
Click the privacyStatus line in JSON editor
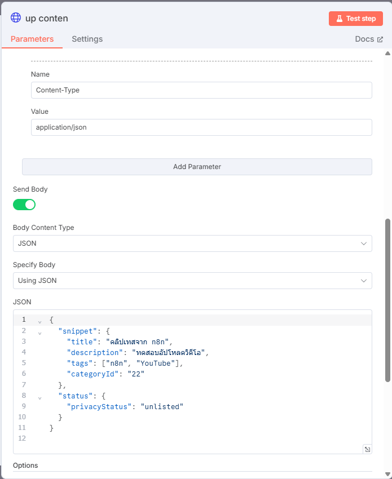point(125,407)
